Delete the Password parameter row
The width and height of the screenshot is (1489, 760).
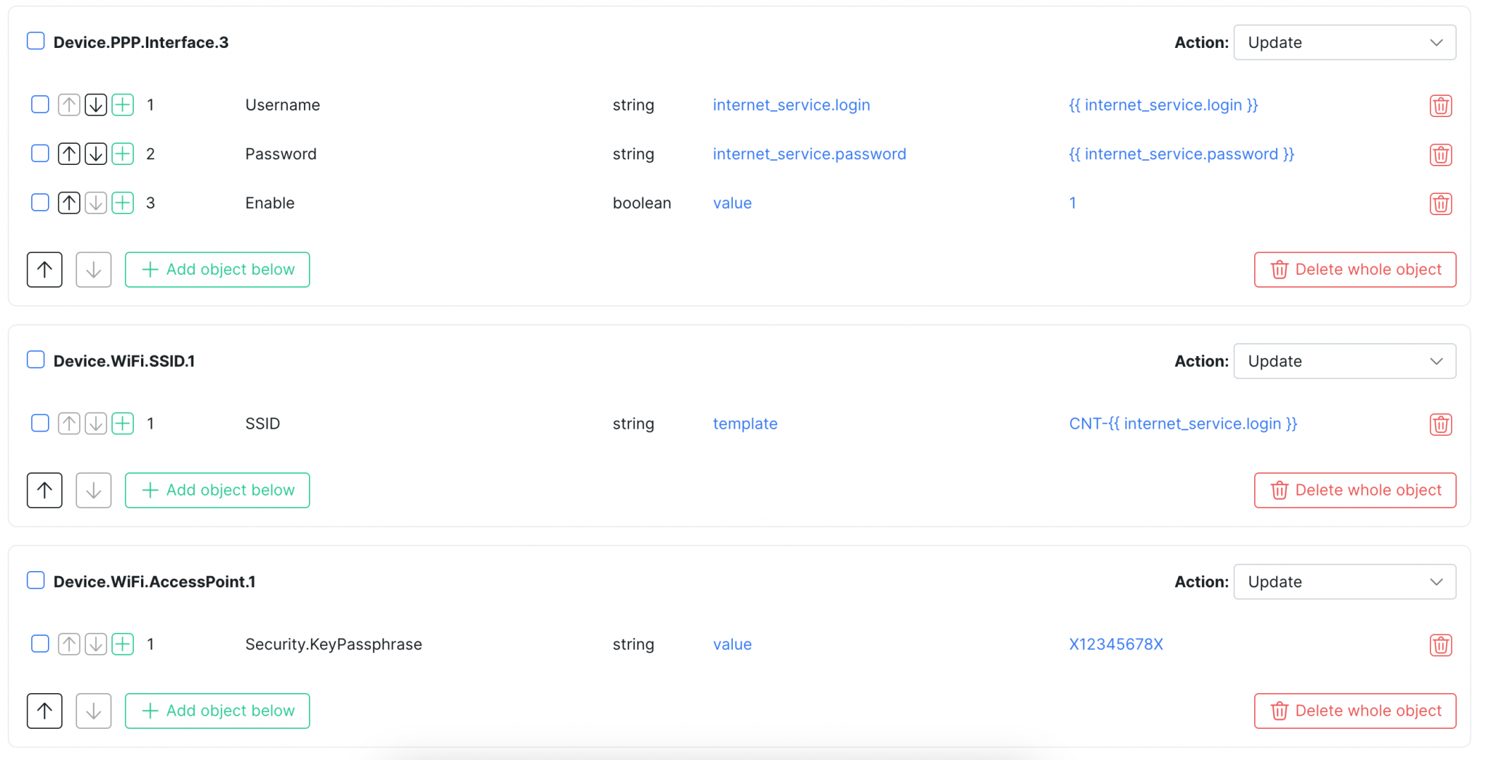coord(1440,154)
